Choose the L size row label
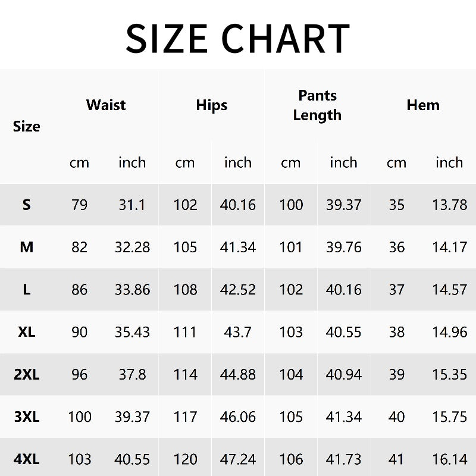476x476 pixels. pos(27,290)
